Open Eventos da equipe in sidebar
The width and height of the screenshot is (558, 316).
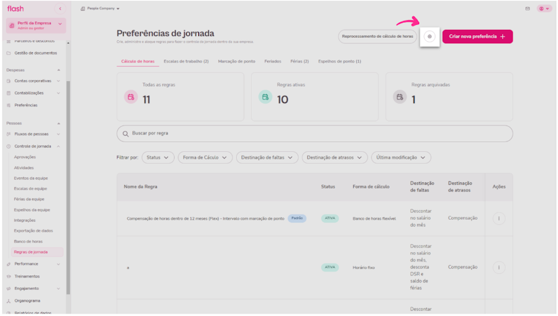(x=31, y=178)
